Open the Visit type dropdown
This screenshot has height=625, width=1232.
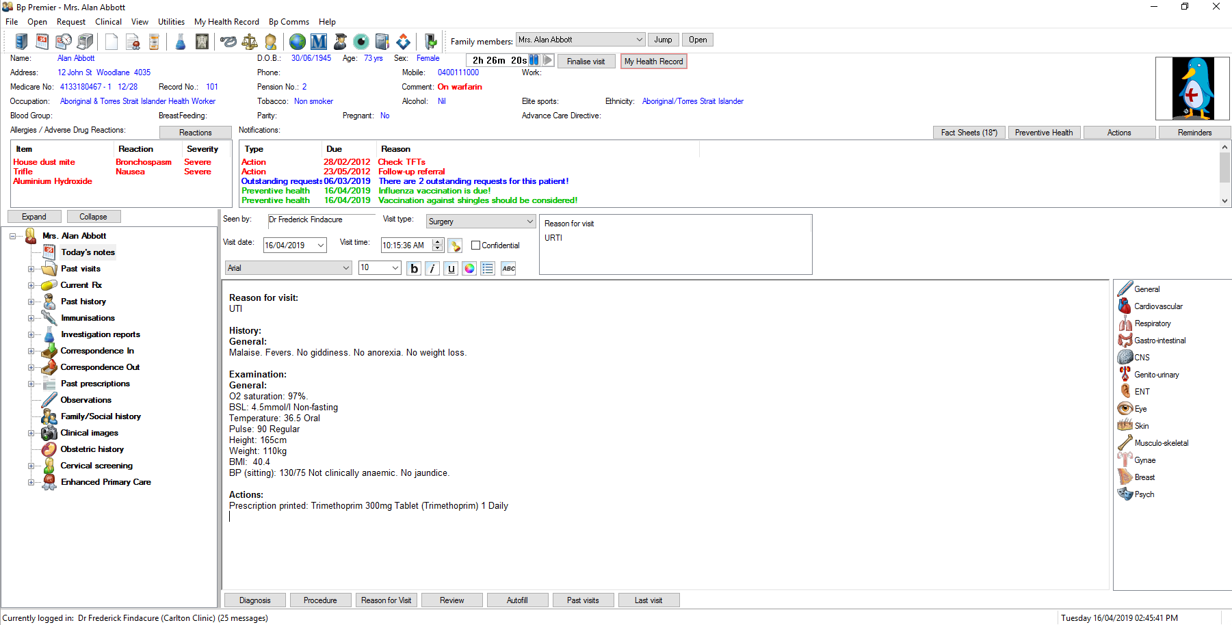coord(527,221)
